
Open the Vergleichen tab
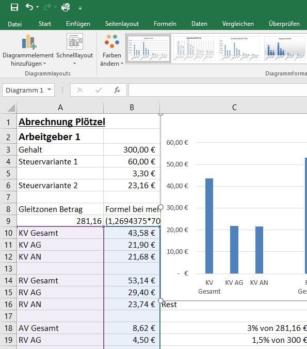click(x=238, y=24)
